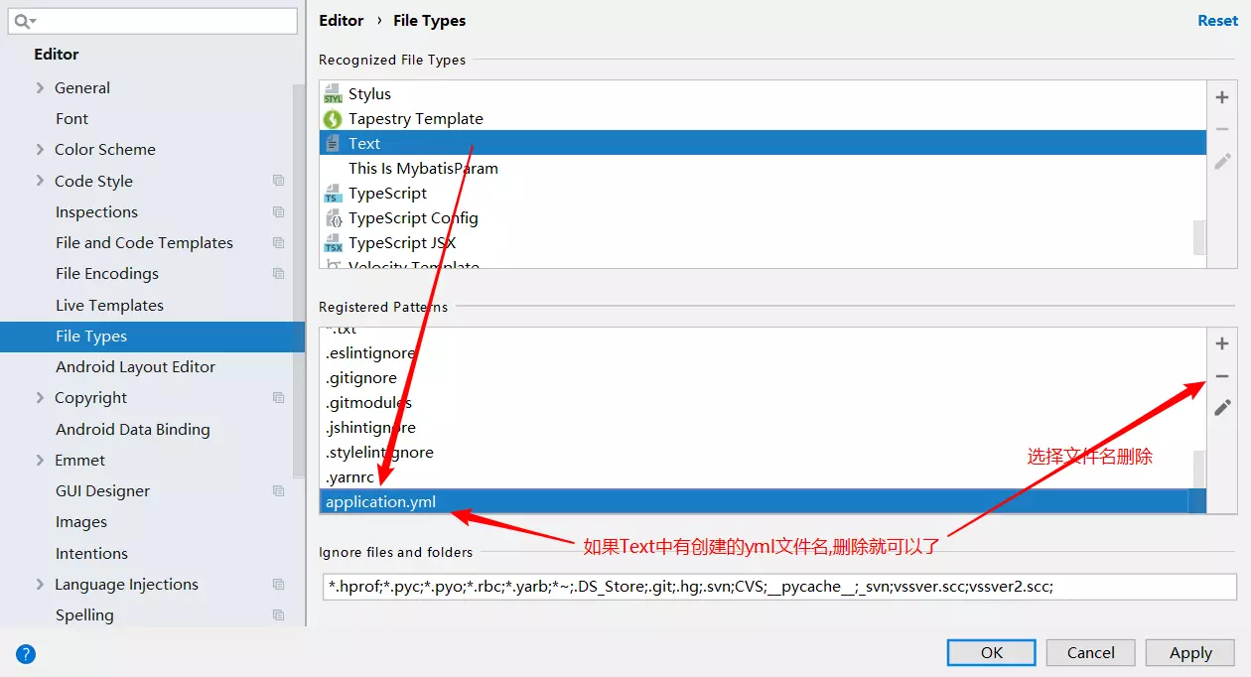Click the Recognized File Types scrollbar
The width and height of the screenshot is (1251, 677).
pos(1199,236)
